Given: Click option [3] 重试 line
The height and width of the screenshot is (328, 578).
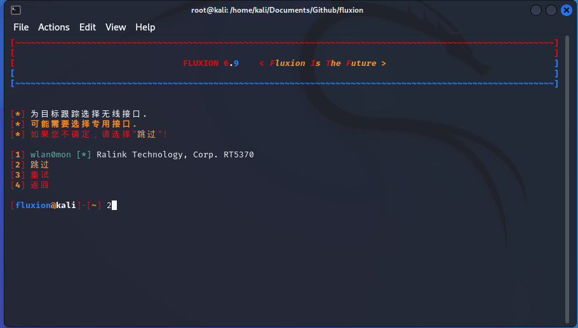Looking at the screenshot, I should tap(30, 175).
